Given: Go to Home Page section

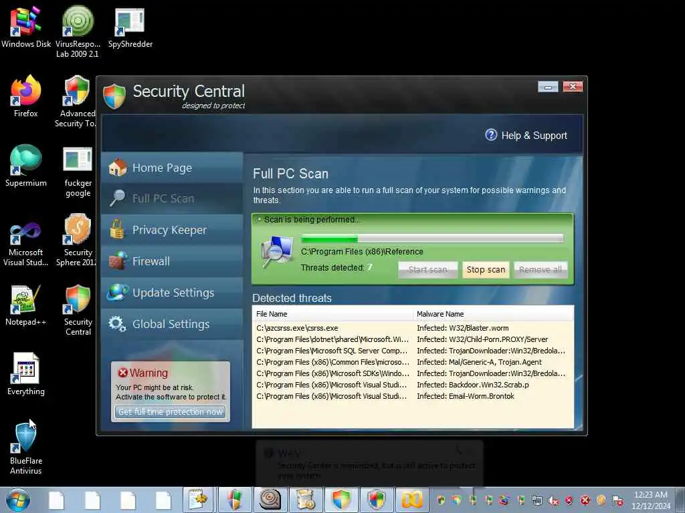Looking at the screenshot, I should click(172, 168).
